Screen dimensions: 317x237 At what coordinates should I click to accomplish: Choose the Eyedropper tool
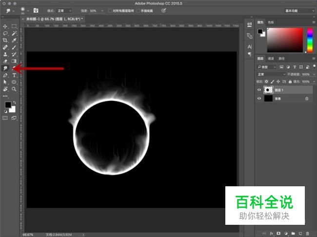click(x=15, y=40)
